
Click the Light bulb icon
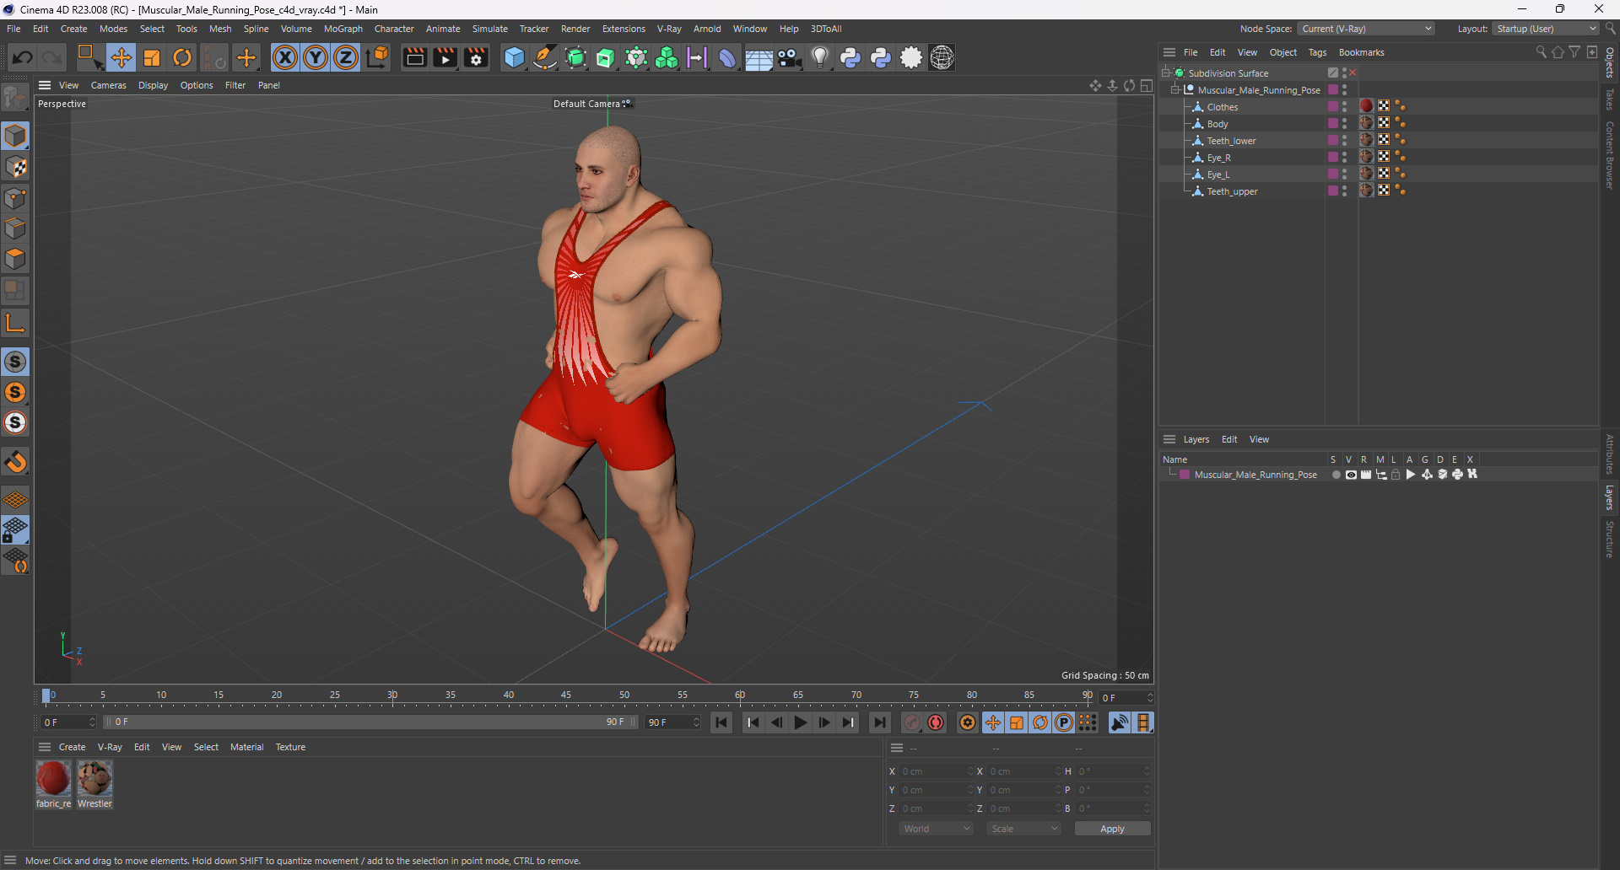819,57
